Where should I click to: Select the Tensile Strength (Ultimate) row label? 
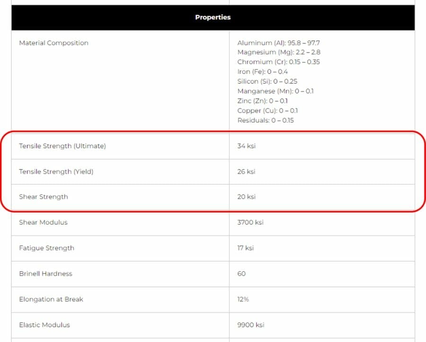coord(62,146)
